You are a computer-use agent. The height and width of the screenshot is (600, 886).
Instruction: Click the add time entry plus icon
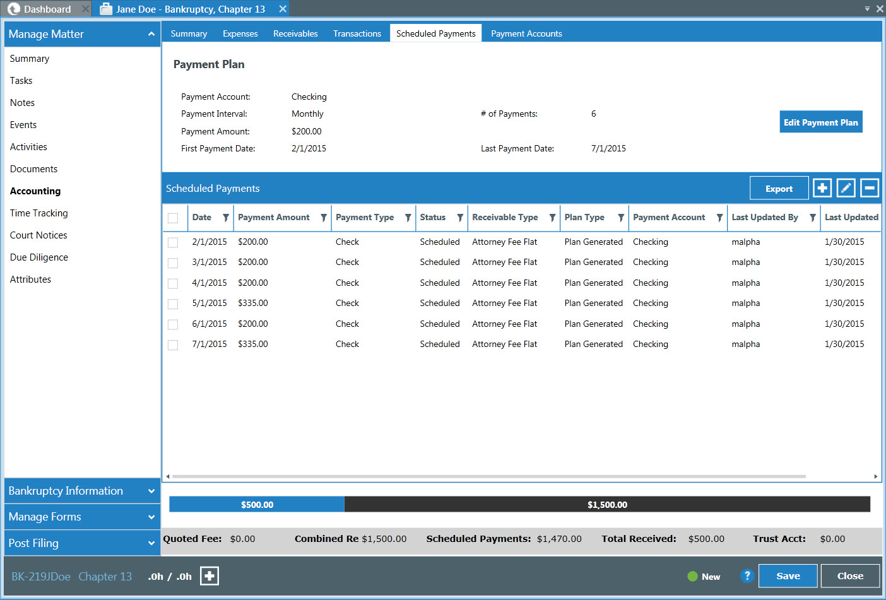click(x=210, y=576)
